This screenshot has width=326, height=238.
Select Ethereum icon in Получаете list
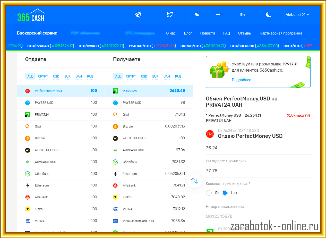tap(115, 174)
